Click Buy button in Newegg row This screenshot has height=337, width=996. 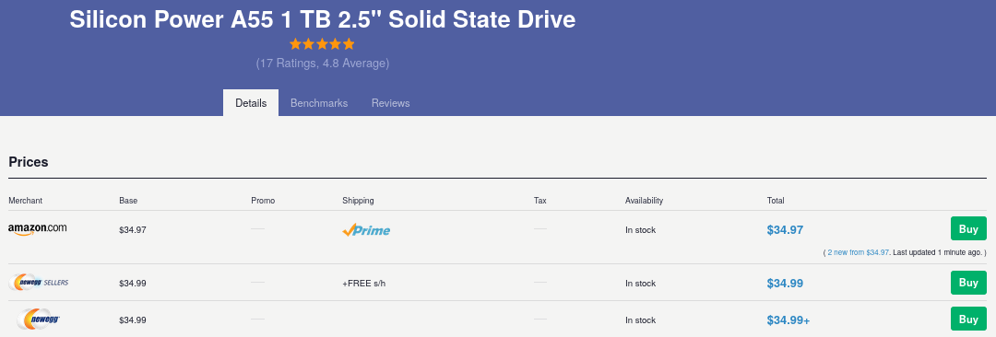968,319
